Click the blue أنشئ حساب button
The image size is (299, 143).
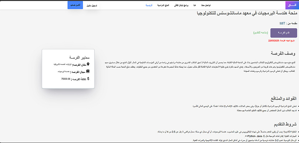click(x=75, y=5)
